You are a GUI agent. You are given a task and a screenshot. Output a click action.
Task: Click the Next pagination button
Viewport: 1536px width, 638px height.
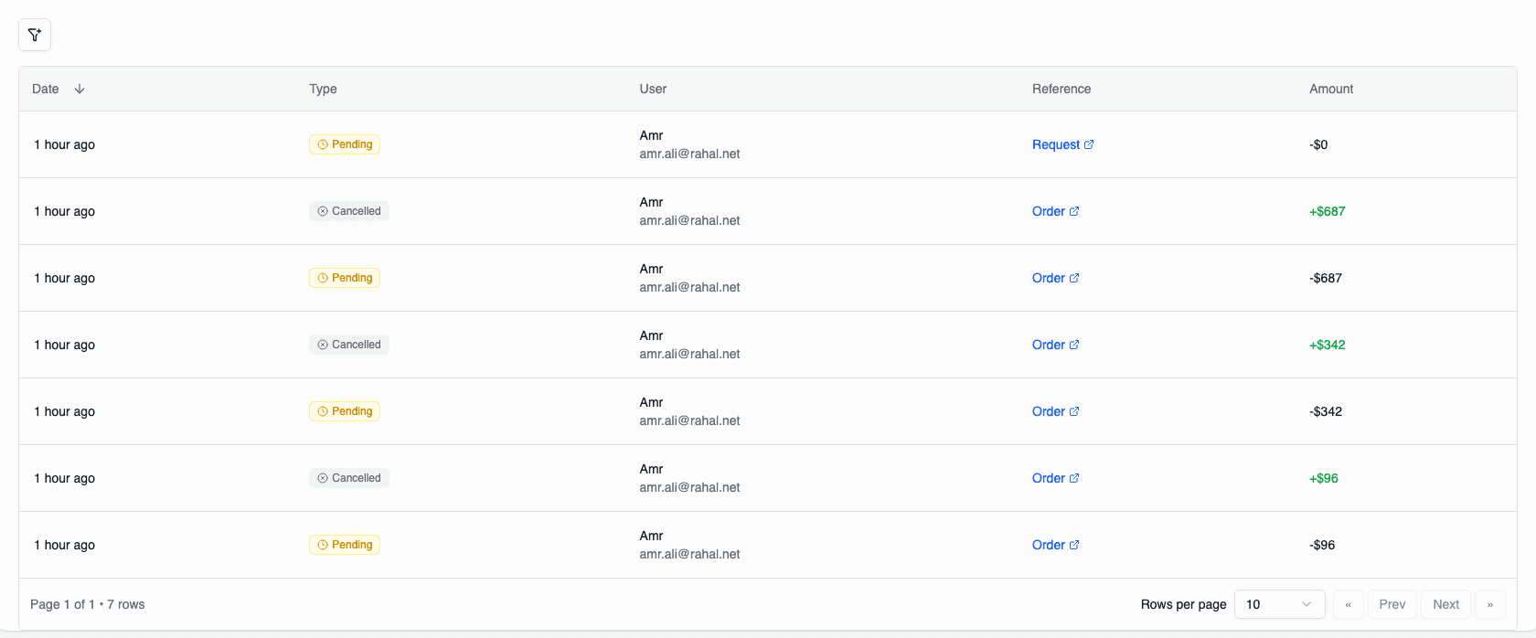pos(1445,604)
